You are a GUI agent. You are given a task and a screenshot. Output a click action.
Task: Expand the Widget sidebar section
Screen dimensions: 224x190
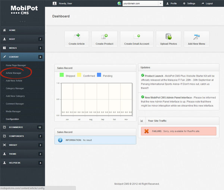coord(22,145)
